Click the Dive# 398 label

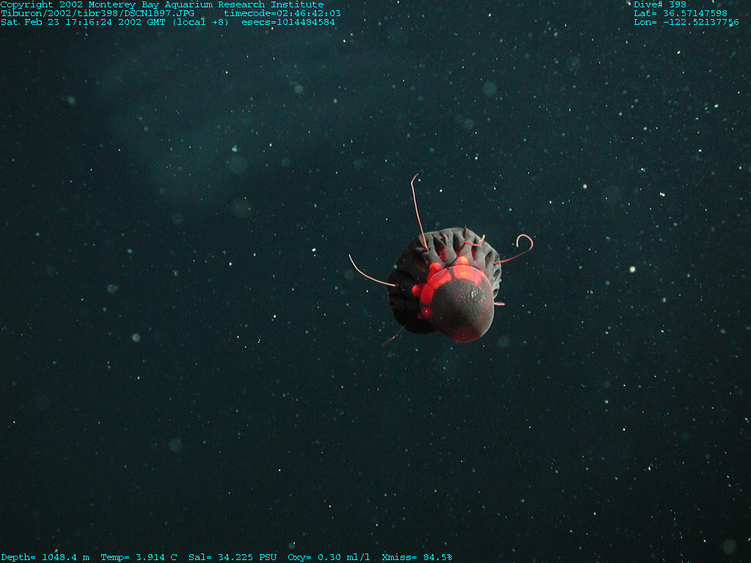(x=661, y=5)
